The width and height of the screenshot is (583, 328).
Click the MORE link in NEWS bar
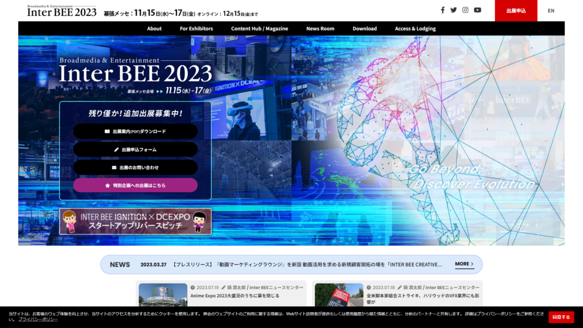click(x=464, y=264)
